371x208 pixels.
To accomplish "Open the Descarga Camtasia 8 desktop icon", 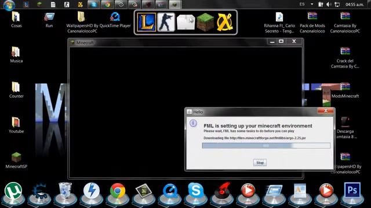I will 345,128.
